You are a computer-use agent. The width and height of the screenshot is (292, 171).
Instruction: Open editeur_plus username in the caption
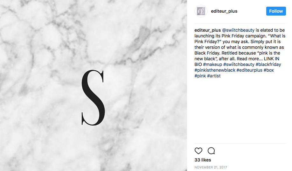pyautogui.click(x=207, y=30)
